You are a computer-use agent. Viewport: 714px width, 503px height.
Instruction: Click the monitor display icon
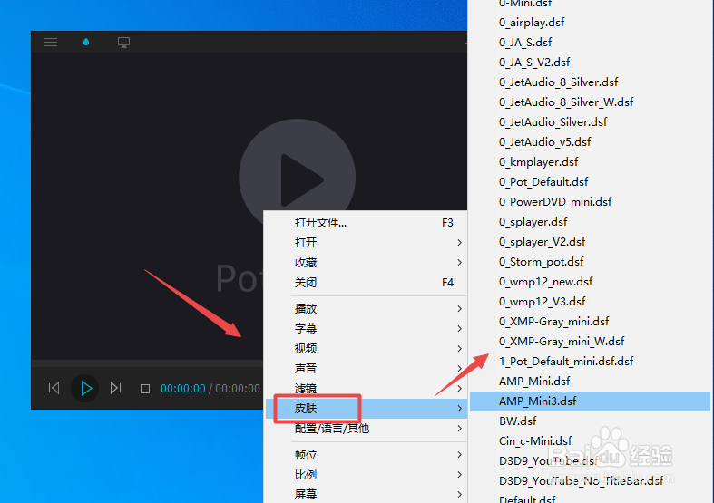click(x=123, y=43)
